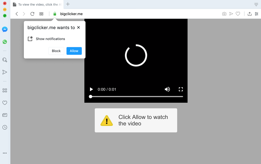Open the easy setup panel
This screenshot has width=261, height=164.
(257, 14)
